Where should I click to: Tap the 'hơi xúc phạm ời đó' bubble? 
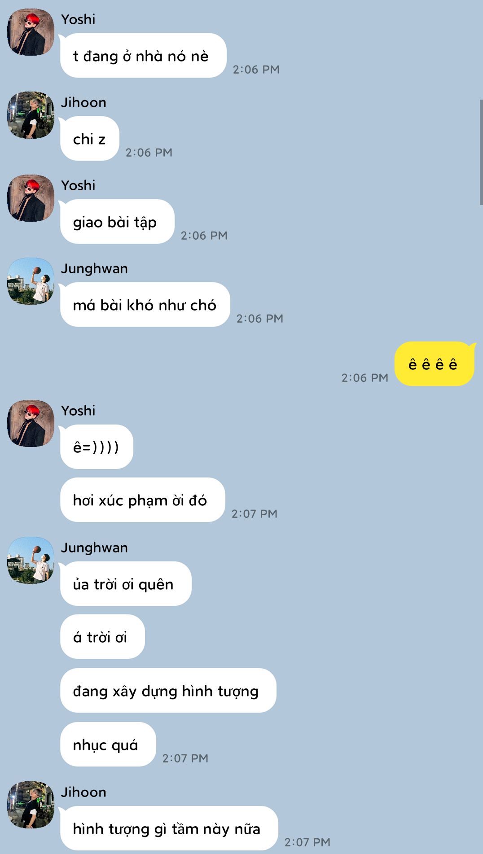pyautogui.click(x=143, y=500)
